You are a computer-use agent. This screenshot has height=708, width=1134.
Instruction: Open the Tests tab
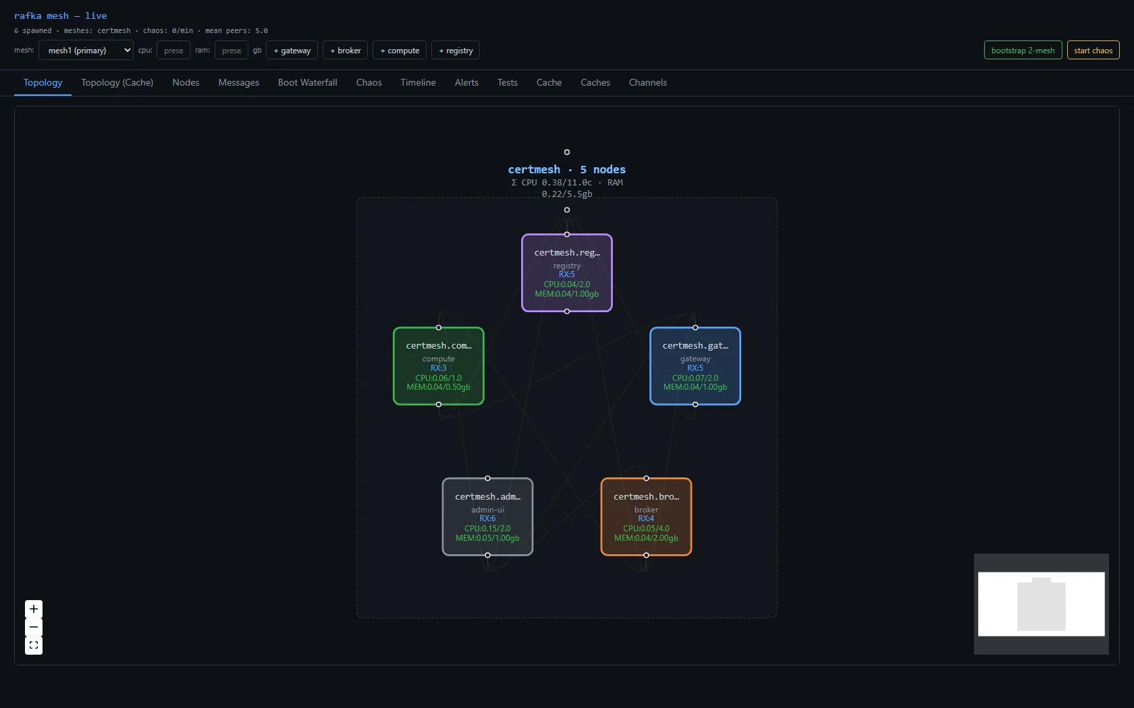tap(507, 82)
